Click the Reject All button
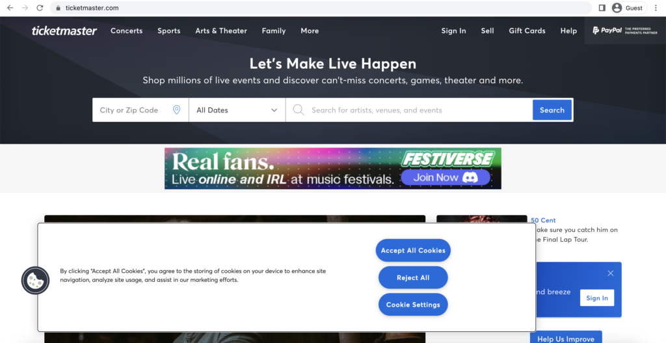Image resolution: width=666 pixels, height=343 pixels. coord(413,277)
